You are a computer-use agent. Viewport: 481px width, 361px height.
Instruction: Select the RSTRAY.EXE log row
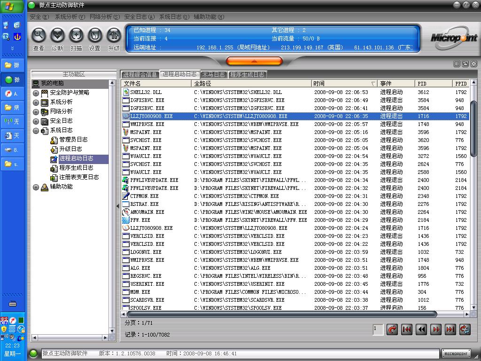click(x=295, y=204)
